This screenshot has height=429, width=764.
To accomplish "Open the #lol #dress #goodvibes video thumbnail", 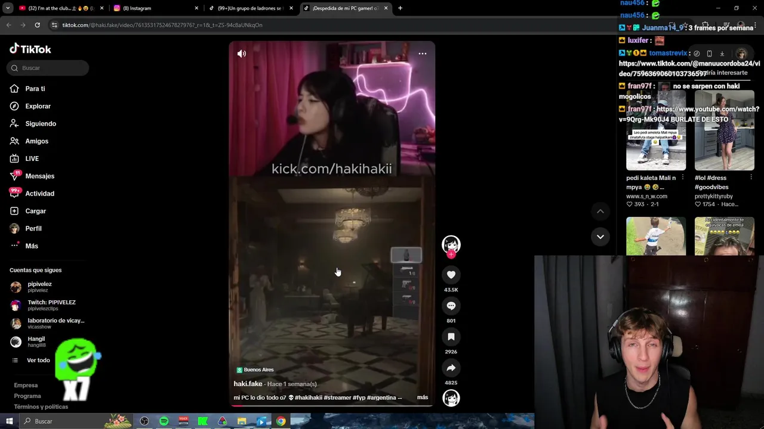I will [724, 131].
